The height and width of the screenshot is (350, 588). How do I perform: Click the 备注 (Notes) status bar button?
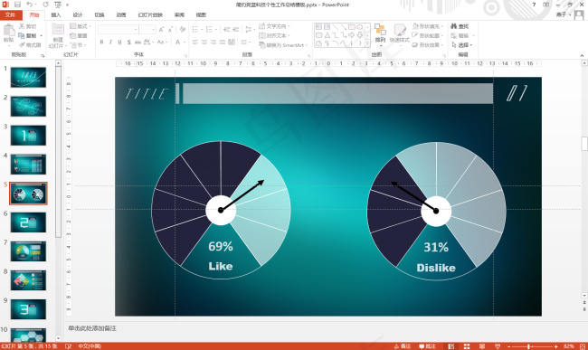tap(403, 346)
